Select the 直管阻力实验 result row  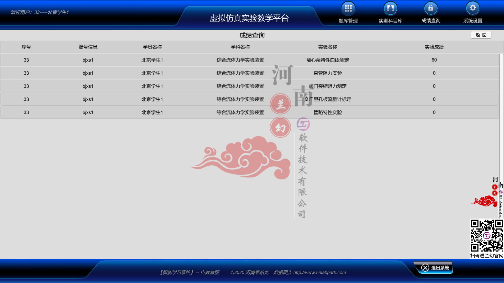point(328,73)
